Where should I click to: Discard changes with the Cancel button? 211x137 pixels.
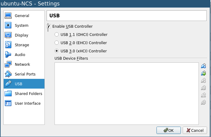click(195, 130)
